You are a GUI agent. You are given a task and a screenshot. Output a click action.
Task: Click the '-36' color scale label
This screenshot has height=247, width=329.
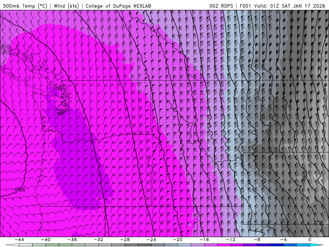pos(72,240)
